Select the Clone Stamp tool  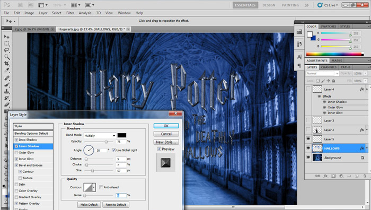coord(6,91)
